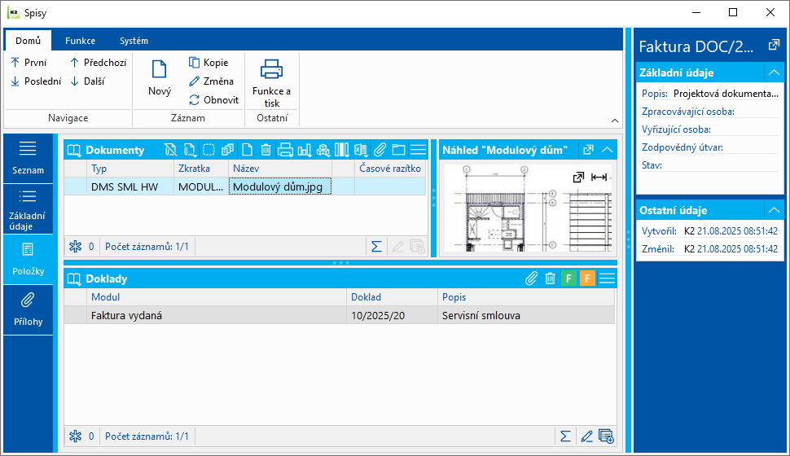Image resolution: width=790 pixels, height=456 pixels.
Task: Click the Excel export icon in Dokumenty
Action: click(361, 150)
